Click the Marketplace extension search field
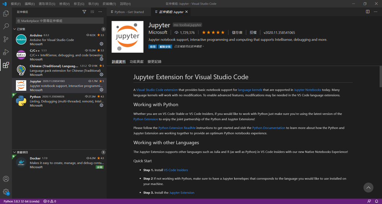 tap(60, 21)
